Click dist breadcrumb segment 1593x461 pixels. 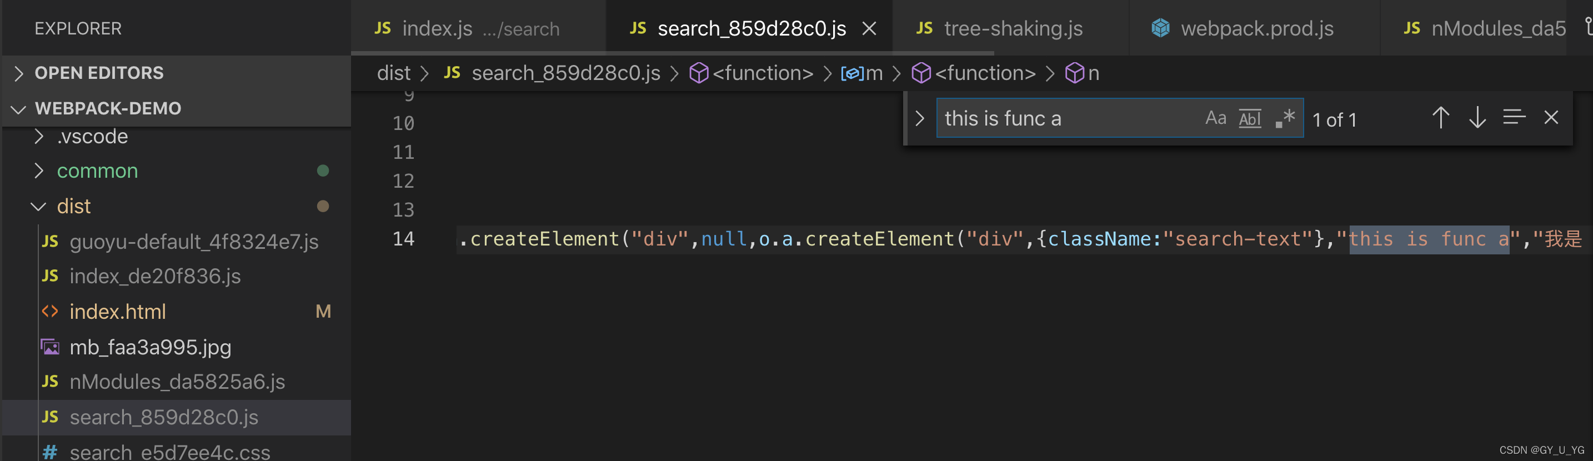[393, 73]
